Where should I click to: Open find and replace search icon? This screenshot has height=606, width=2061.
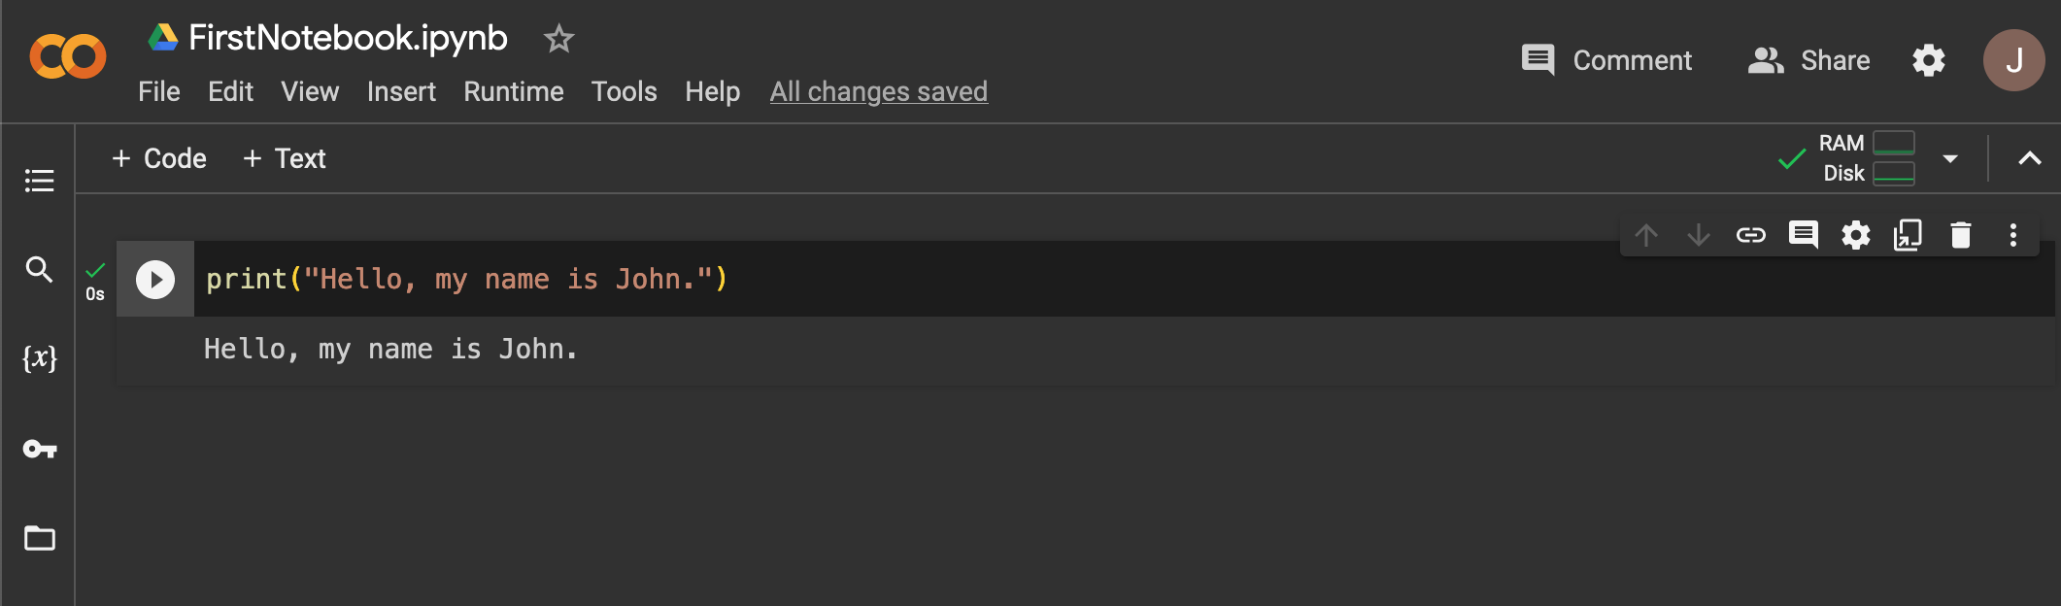tap(39, 269)
